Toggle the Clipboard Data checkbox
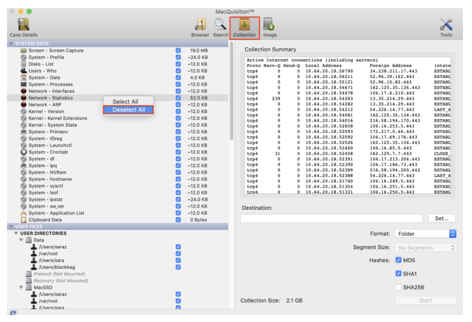 pos(178,220)
